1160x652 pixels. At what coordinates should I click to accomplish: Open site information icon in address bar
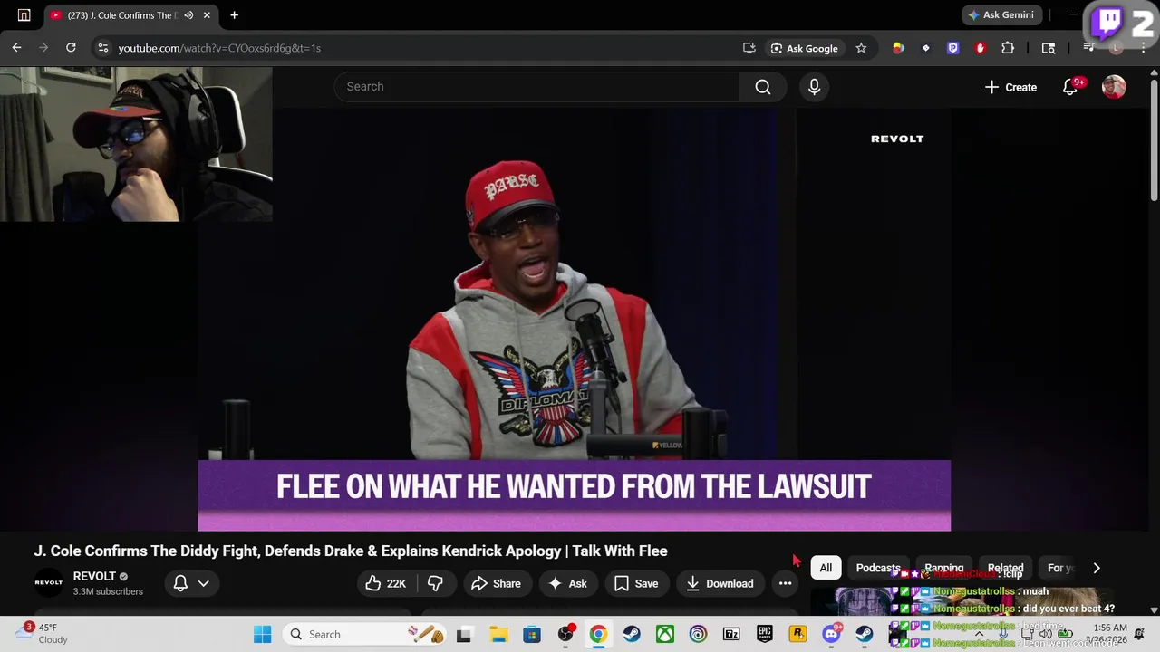click(x=102, y=48)
